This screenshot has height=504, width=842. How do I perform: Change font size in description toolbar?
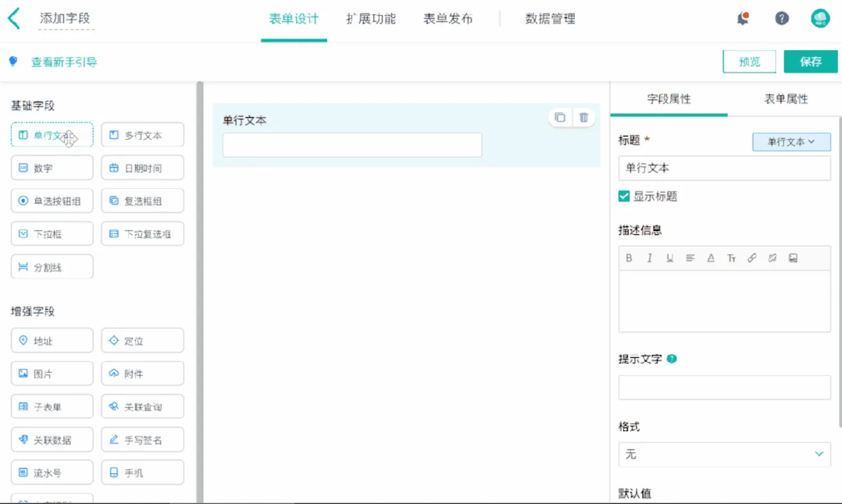pos(731,258)
